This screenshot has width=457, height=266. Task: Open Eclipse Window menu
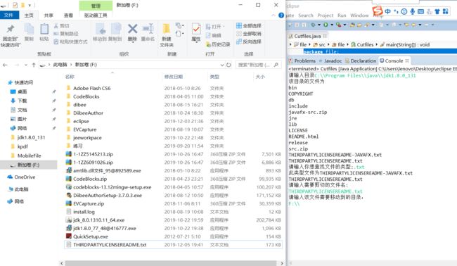pyautogui.click(x=359, y=15)
